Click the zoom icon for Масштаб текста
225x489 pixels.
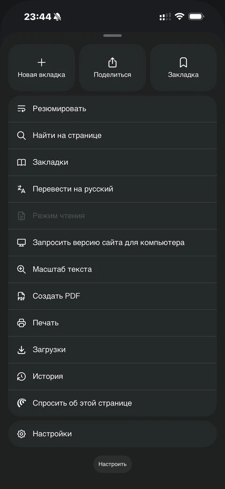pos(21,270)
